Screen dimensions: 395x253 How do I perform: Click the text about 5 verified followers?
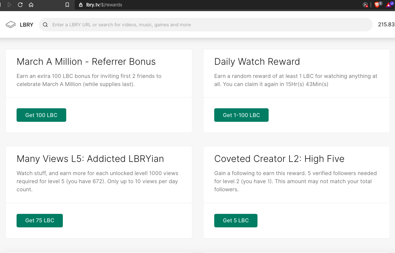pyautogui.click(x=296, y=181)
